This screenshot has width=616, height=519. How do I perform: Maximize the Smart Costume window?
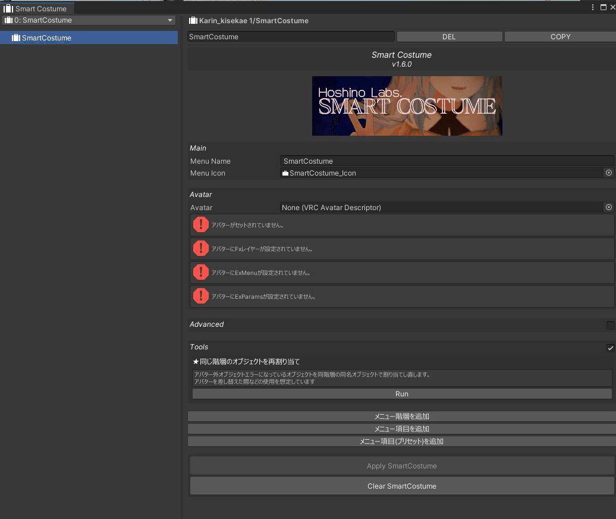click(604, 7)
